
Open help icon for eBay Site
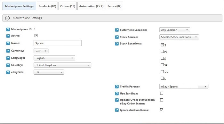(8, 72)
